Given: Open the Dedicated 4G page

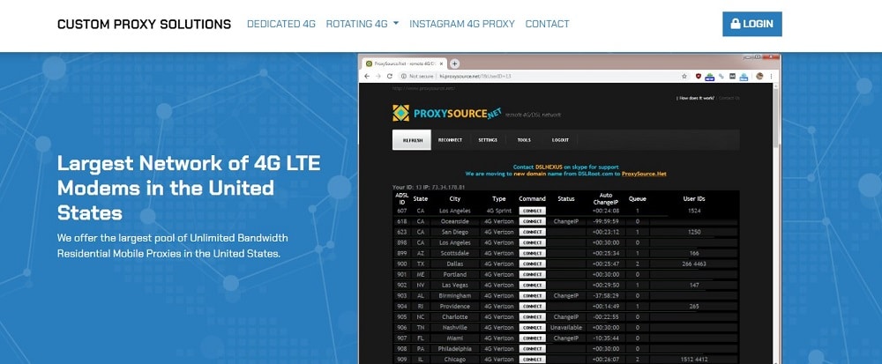Looking at the screenshot, I should click(x=281, y=24).
